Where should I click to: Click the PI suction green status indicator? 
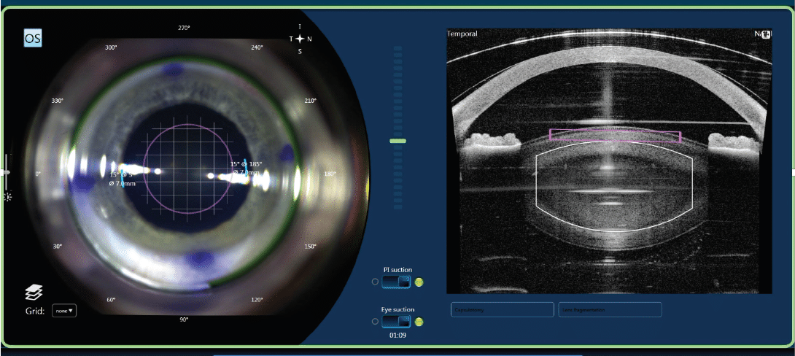click(x=419, y=282)
